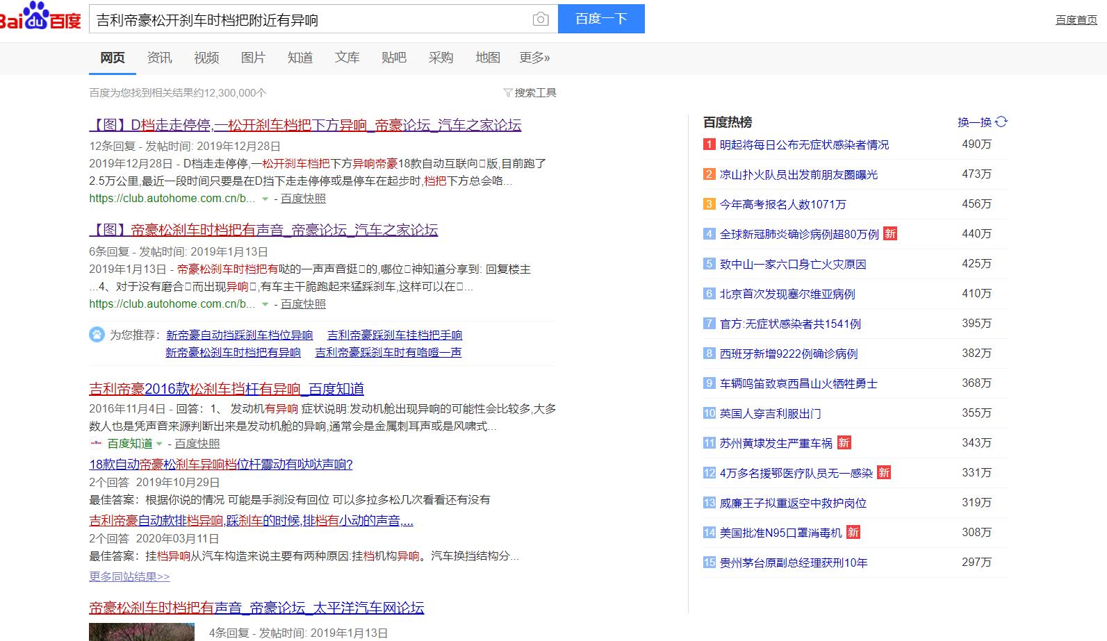Open 搜索工具 filter options
1107x641 pixels.
530,92
